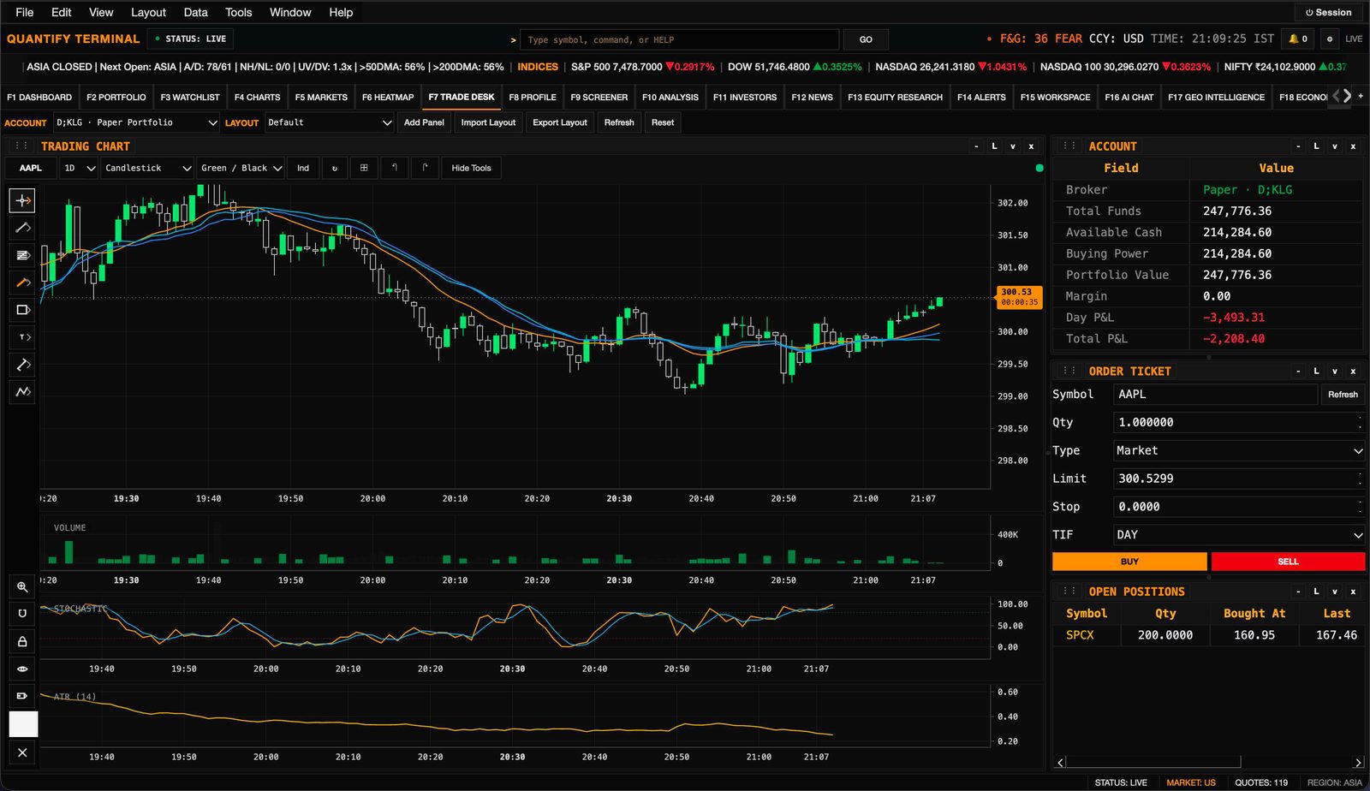Toggle the Ind indicators button
The image size is (1370, 791).
[303, 168]
